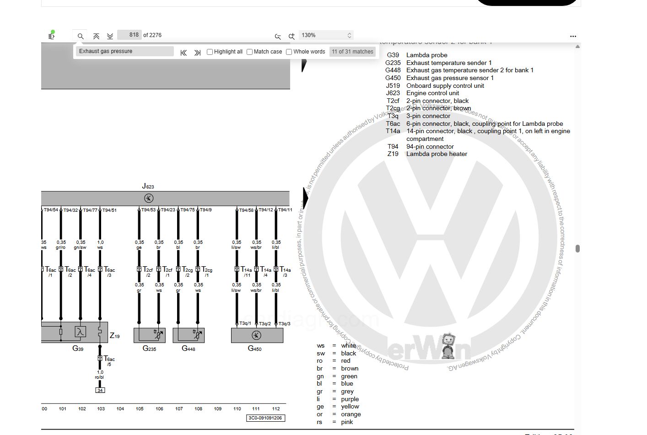Click the G450 sensor block in diagram
This screenshot has width=647, height=435.
pos(257,335)
